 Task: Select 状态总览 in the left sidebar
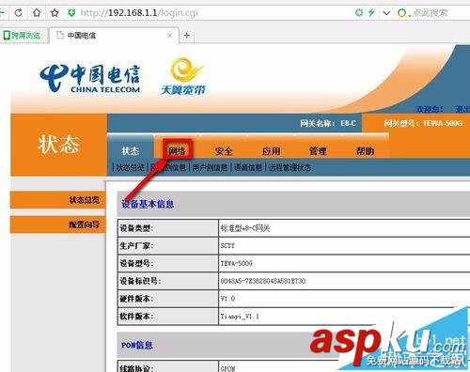click(58, 200)
